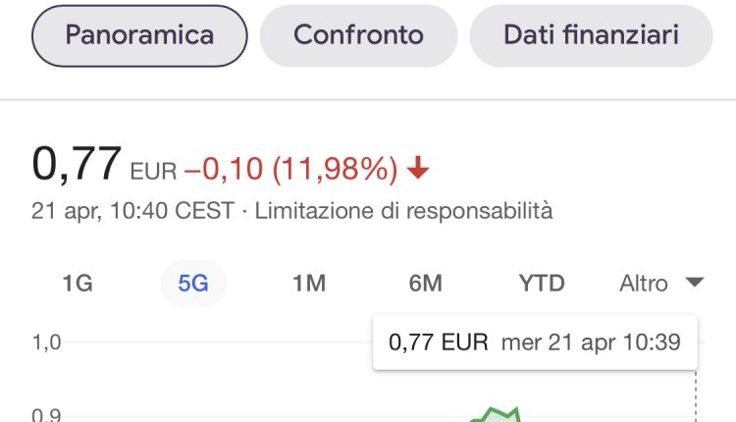Open the Confronto tab
The height and width of the screenshot is (422, 736).
[x=358, y=36]
